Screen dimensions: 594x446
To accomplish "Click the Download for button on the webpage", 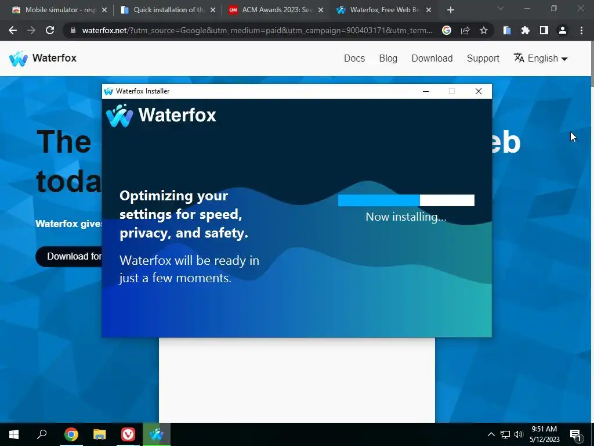I will (69, 256).
